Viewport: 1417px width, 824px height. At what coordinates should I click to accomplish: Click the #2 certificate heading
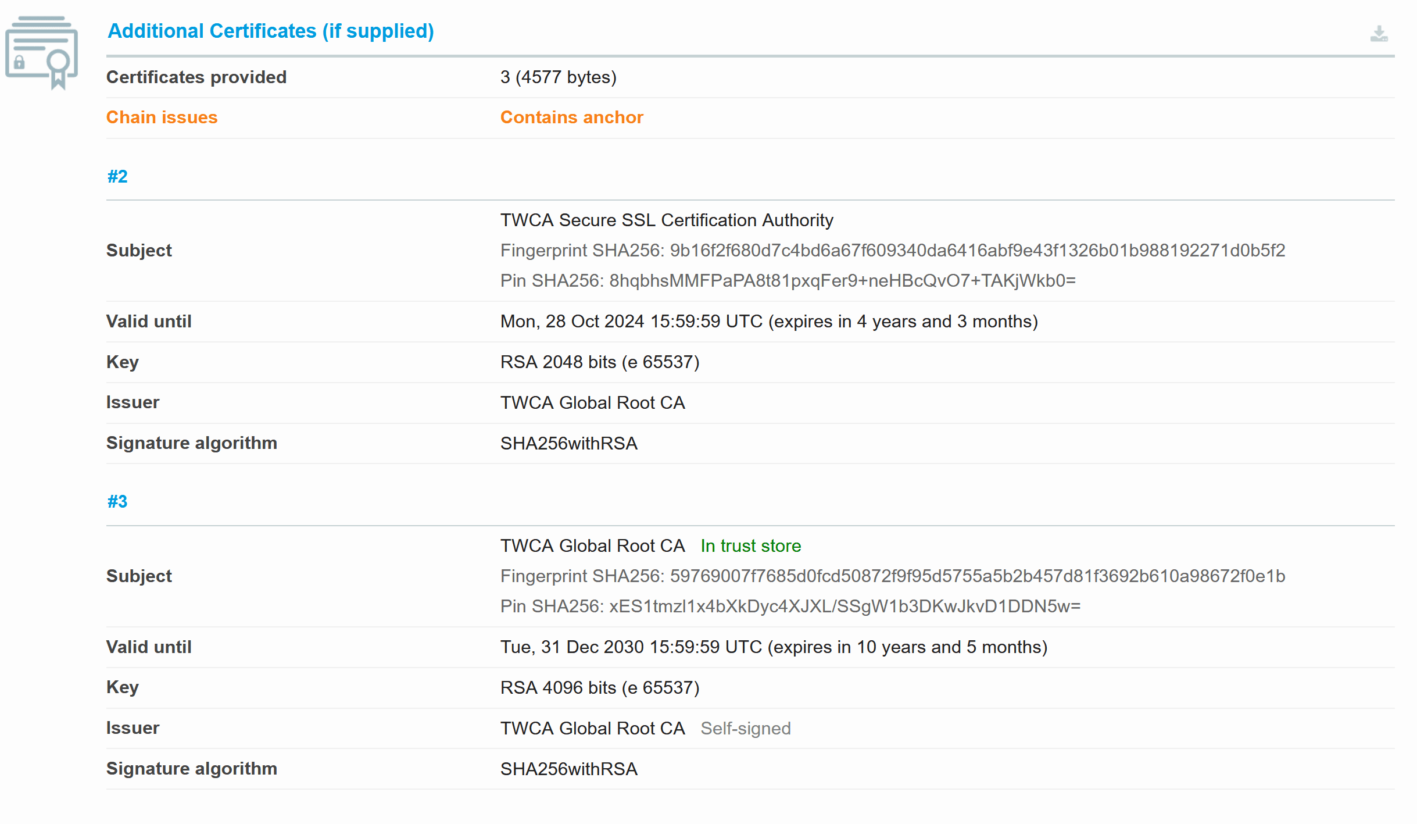(117, 176)
